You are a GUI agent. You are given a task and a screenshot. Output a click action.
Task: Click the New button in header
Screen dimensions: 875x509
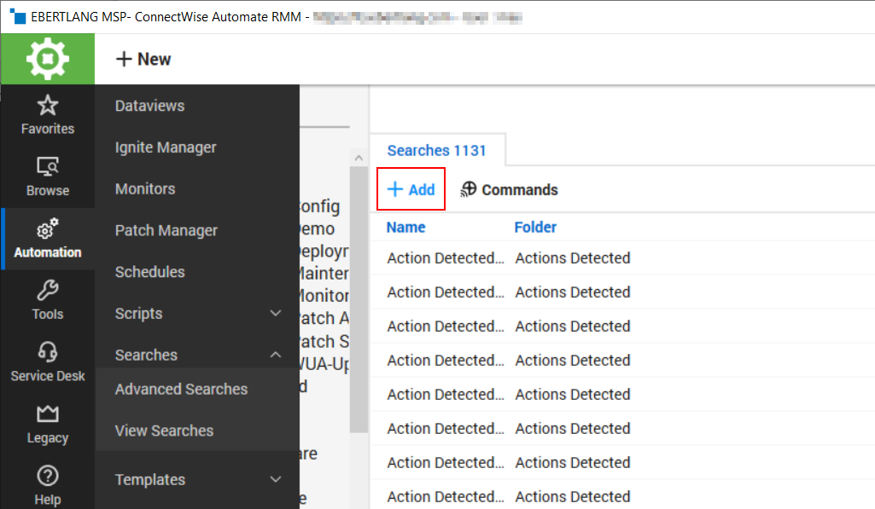pos(143,60)
